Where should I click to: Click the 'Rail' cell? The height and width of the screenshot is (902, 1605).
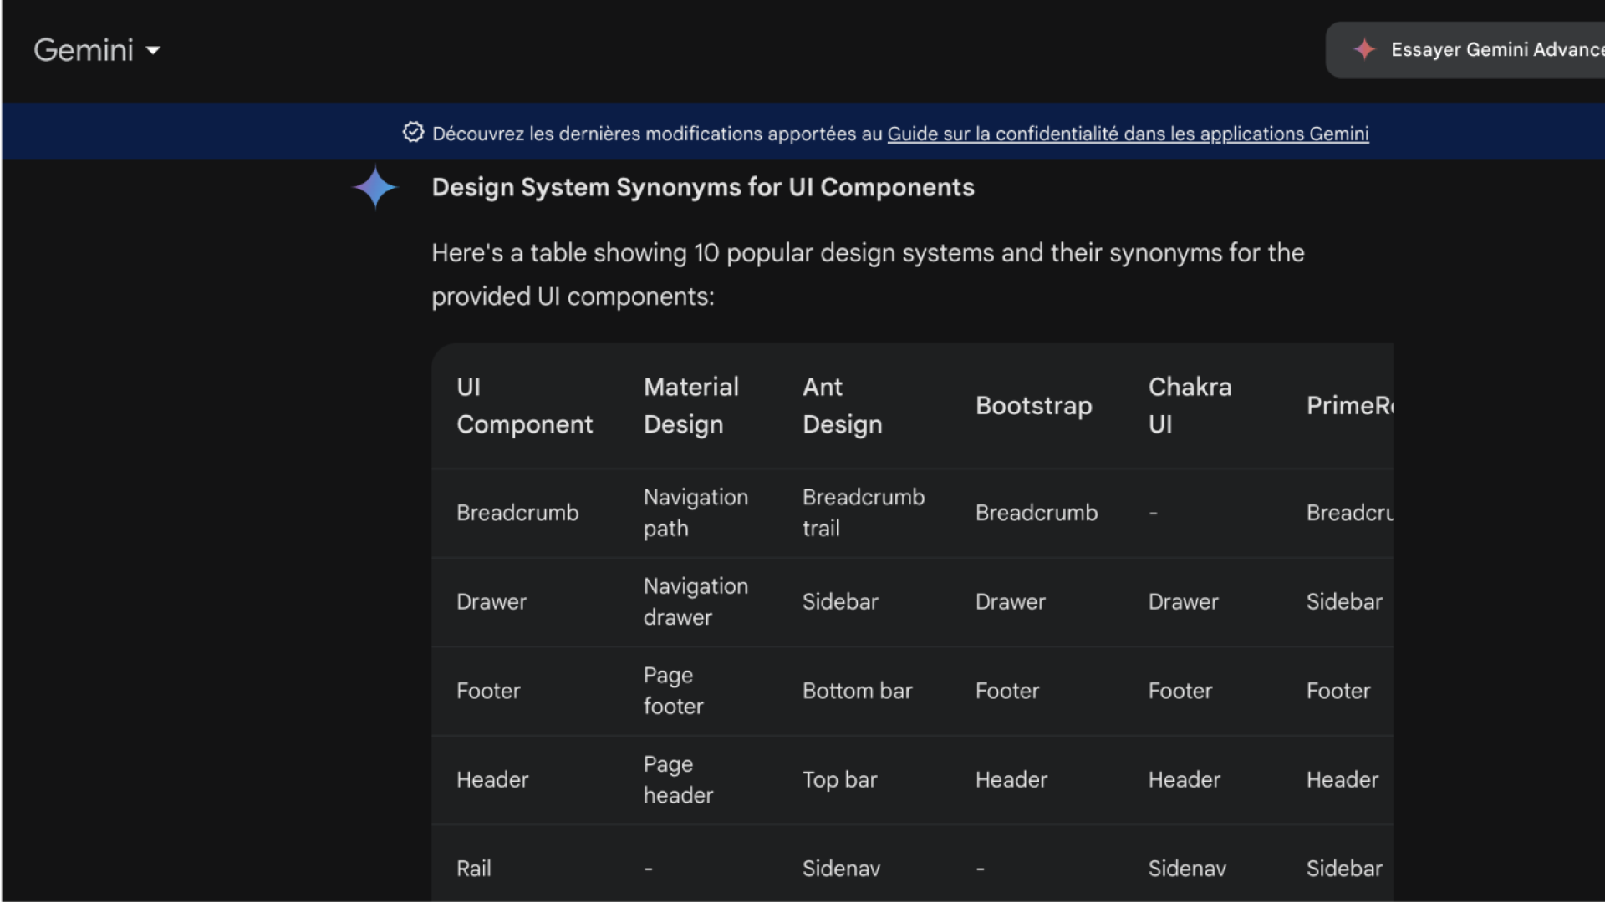click(x=473, y=869)
